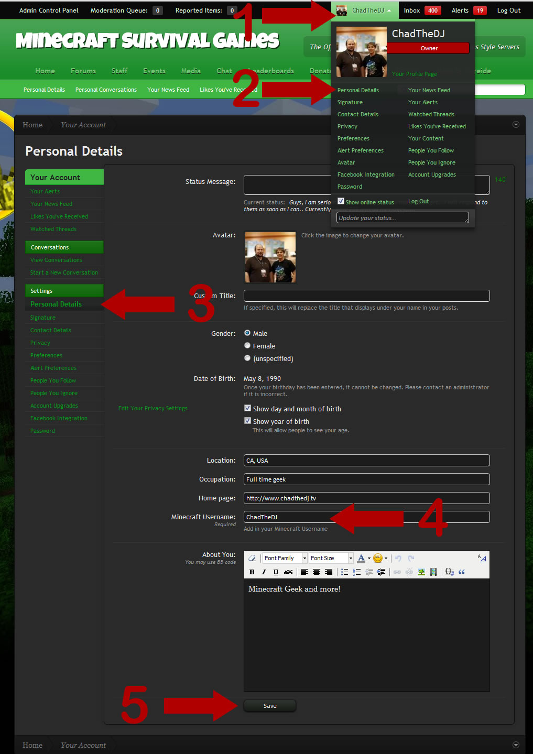533x754 pixels.
Task: Click the redo icon in editor
Action: pyautogui.click(x=411, y=558)
